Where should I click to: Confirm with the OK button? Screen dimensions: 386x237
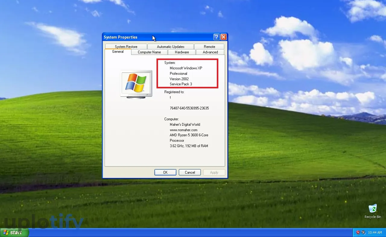[165, 172]
